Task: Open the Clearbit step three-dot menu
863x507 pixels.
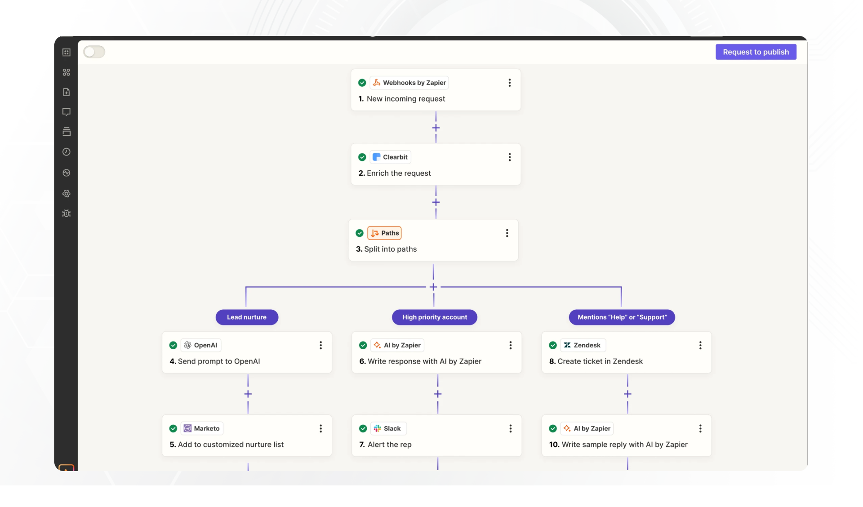Action: [x=509, y=157]
